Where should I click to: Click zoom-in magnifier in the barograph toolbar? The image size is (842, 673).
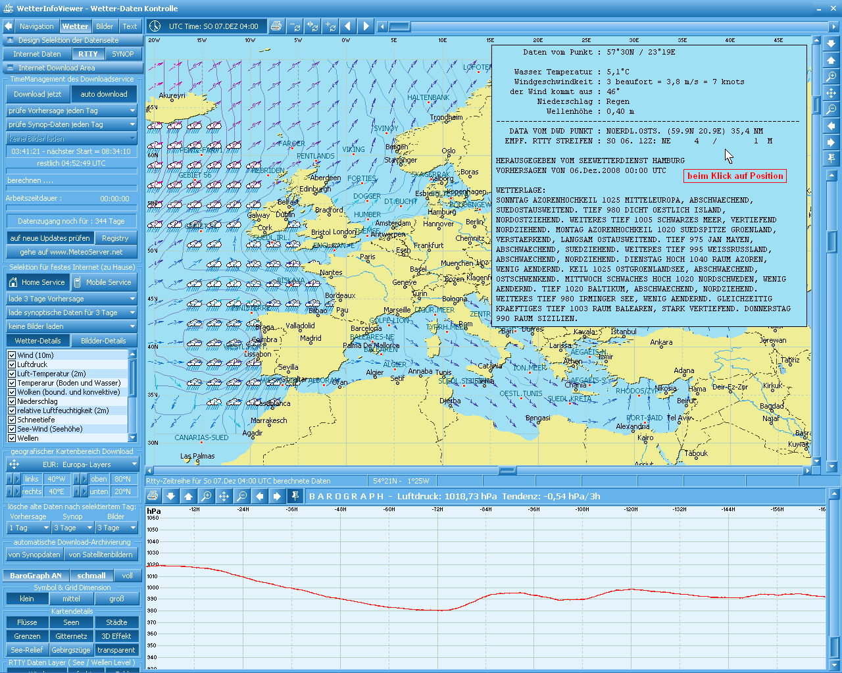(x=206, y=496)
